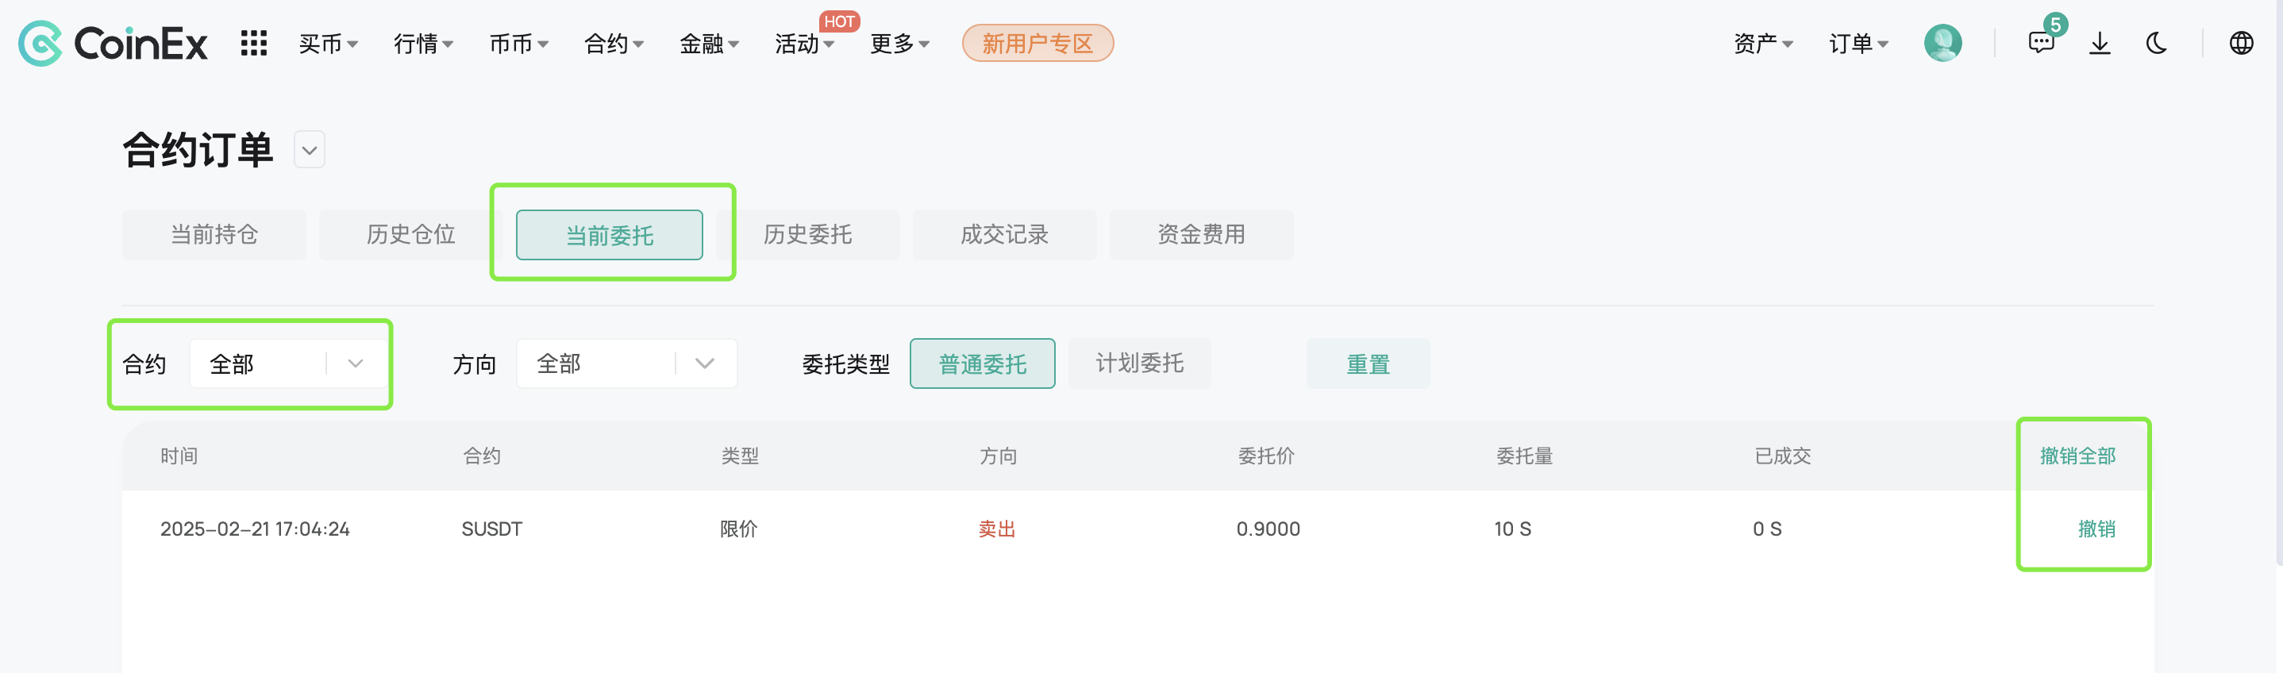The height and width of the screenshot is (673, 2283).
Task: Open the 活动 HOT menu
Action: coord(804,44)
